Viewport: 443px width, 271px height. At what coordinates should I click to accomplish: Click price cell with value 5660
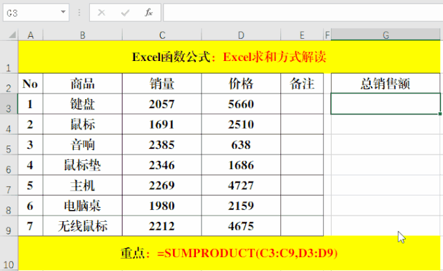241,104
